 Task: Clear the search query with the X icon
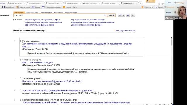tap(105, 15)
